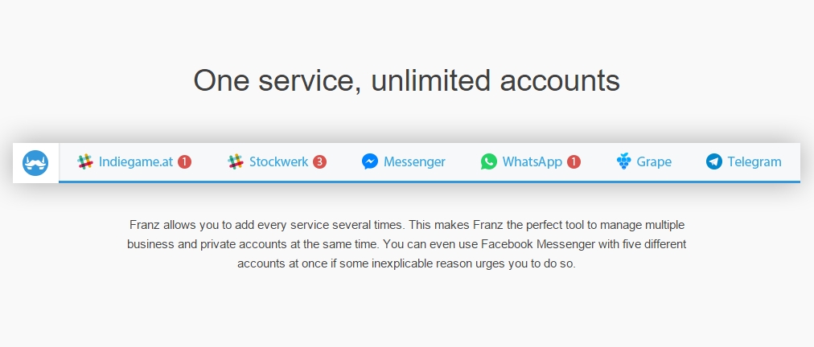
Task: Click the Franz description paragraph
Action: [406, 244]
